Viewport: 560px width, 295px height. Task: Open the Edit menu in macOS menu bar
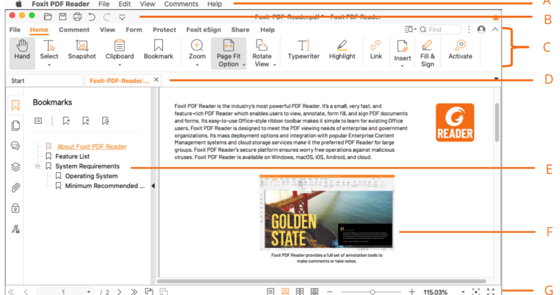point(124,4)
